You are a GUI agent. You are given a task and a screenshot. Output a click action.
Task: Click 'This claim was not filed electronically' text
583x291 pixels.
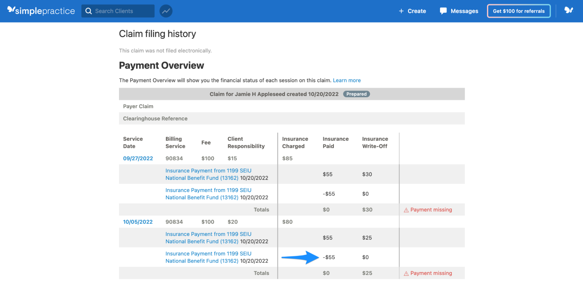pos(165,51)
